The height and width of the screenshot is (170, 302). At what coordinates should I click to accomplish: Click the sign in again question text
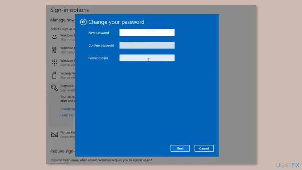coord(101,160)
